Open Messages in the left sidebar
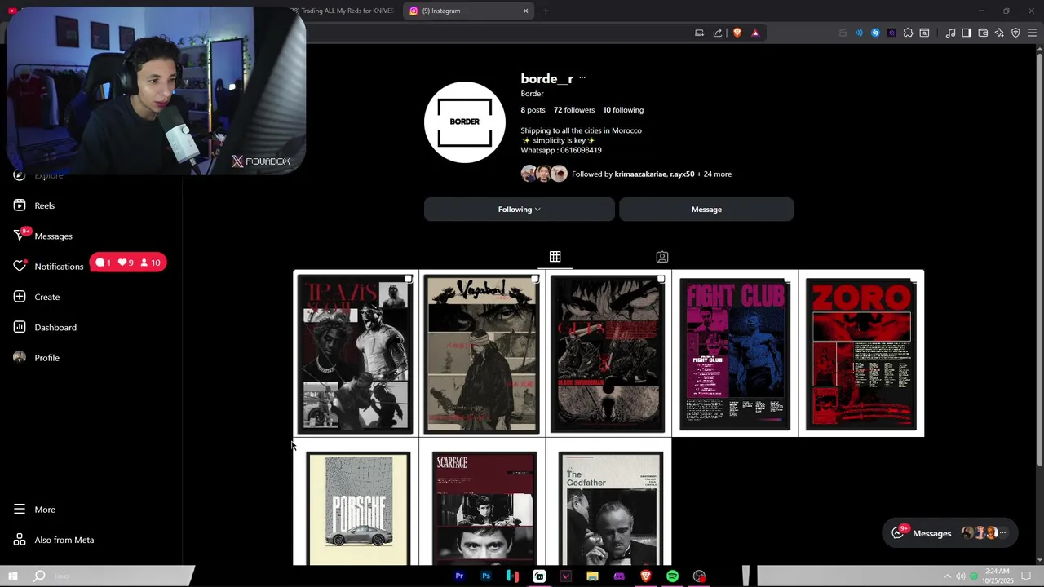Image resolution: width=1044 pixels, height=587 pixels. pyautogui.click(x=43, y=236)
